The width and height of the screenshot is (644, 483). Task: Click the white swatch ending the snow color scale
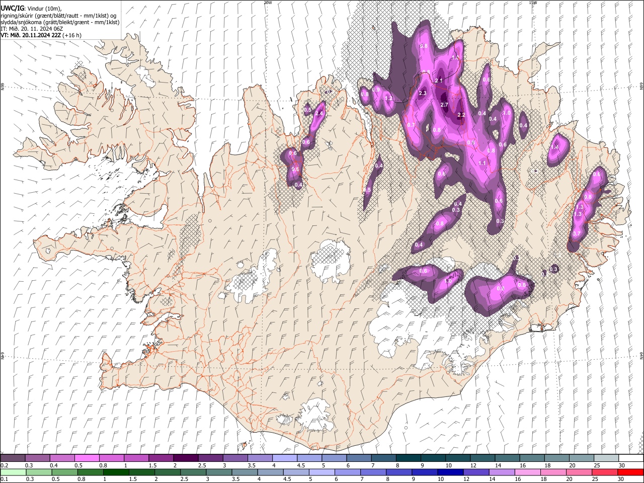[x=630, y=458]
